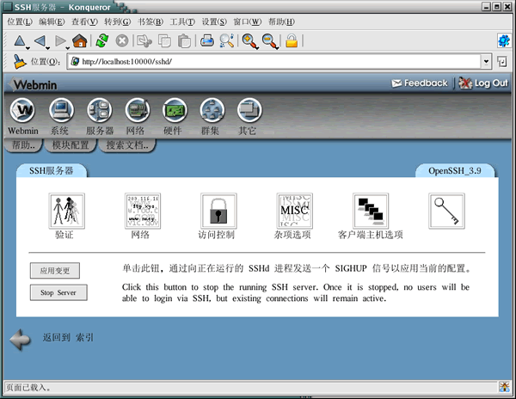Expand the Forward button history arrow

point(68,48)
